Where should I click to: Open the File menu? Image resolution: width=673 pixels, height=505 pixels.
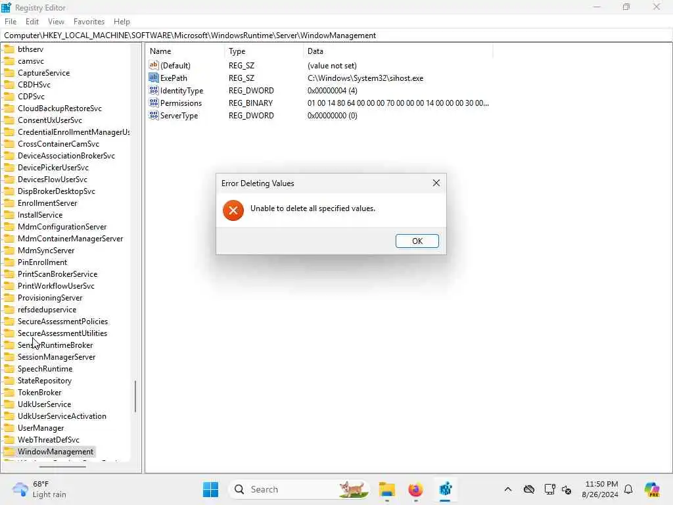[11, 22]
